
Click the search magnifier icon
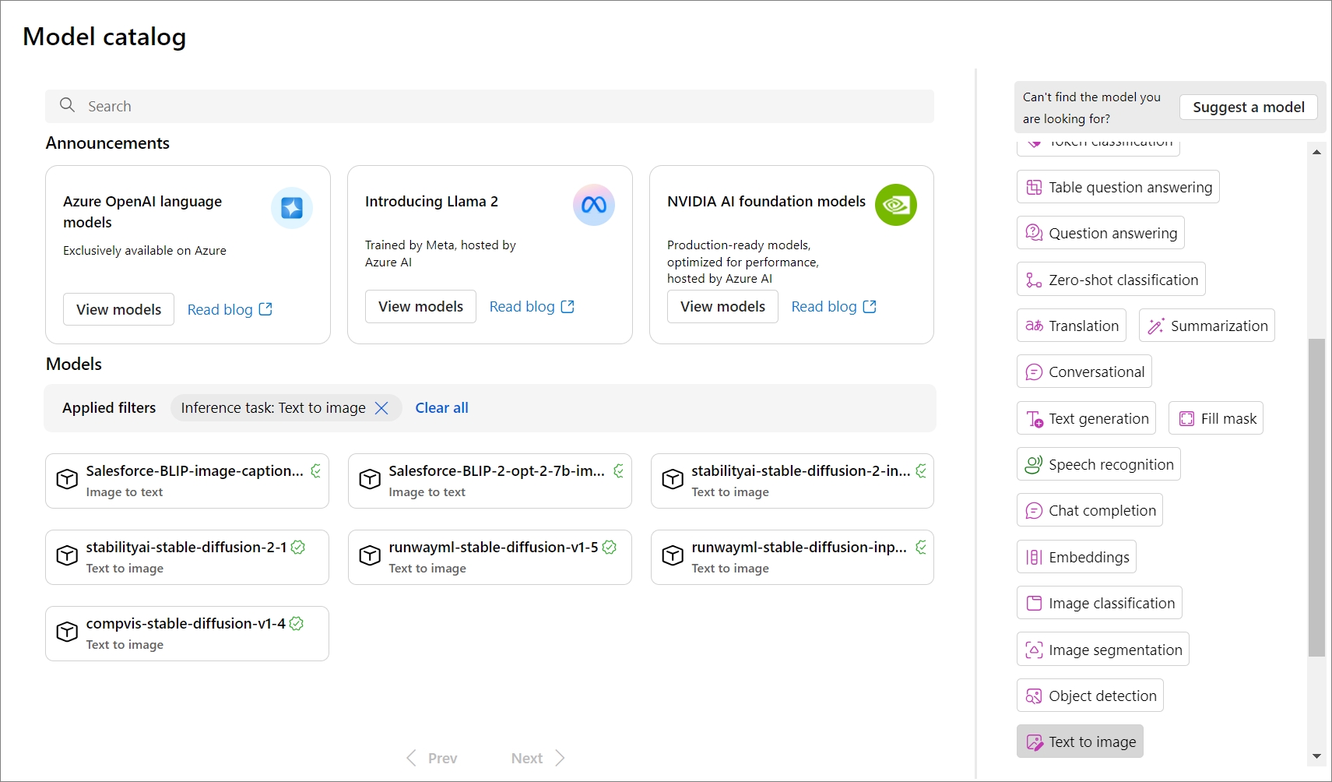pos(68,105)
